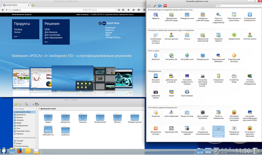Open Дата и время settings
Screen dimensions: 262x155
[202, 112]
